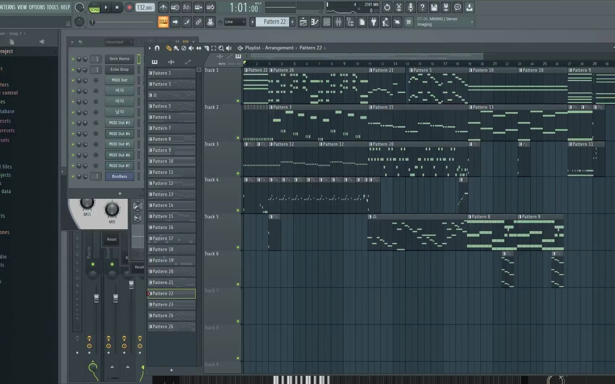The width and height of the screenshot is (615, 384).
Task: Toggle Song/Pattern mode switch
Action: tap(94, 7)
